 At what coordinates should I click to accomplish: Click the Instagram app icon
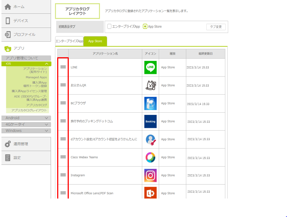(150, 175)
